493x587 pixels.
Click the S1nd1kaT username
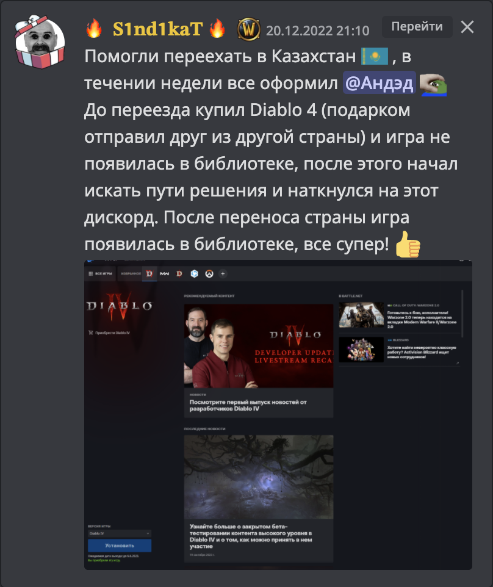[157, 29]
